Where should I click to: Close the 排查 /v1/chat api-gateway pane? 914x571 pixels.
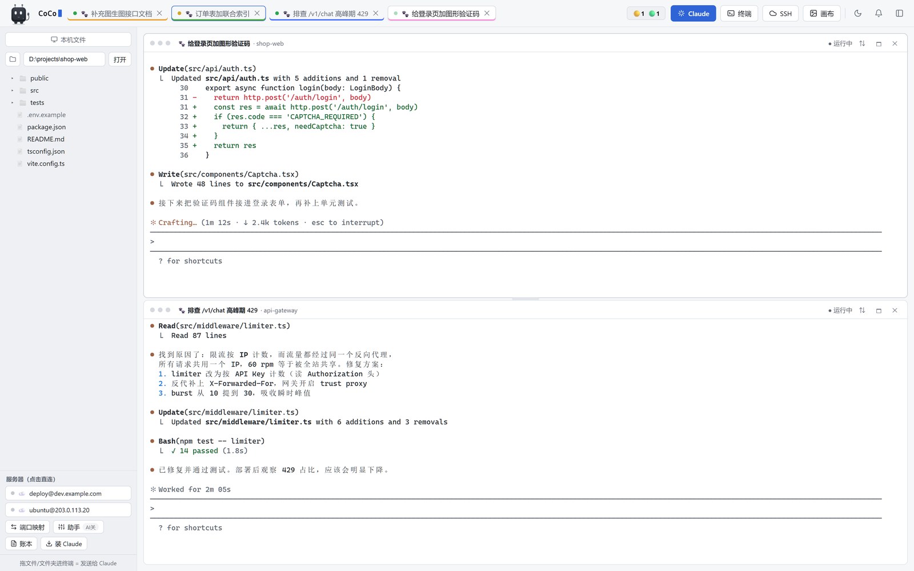(895, 311)
